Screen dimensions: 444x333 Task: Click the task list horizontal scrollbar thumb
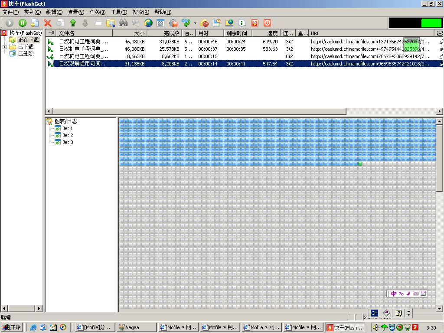click(199, 111)
